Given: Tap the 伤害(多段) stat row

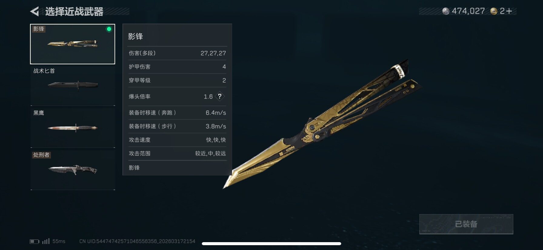Looking at the screenshot, I should click(x=177, y=53).
